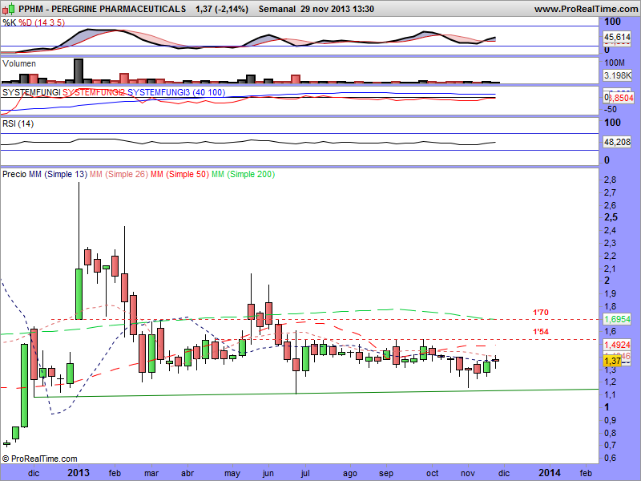
Task: Click the 29 nov 2013 13:30 timestamp
Action: coord(337,9)
